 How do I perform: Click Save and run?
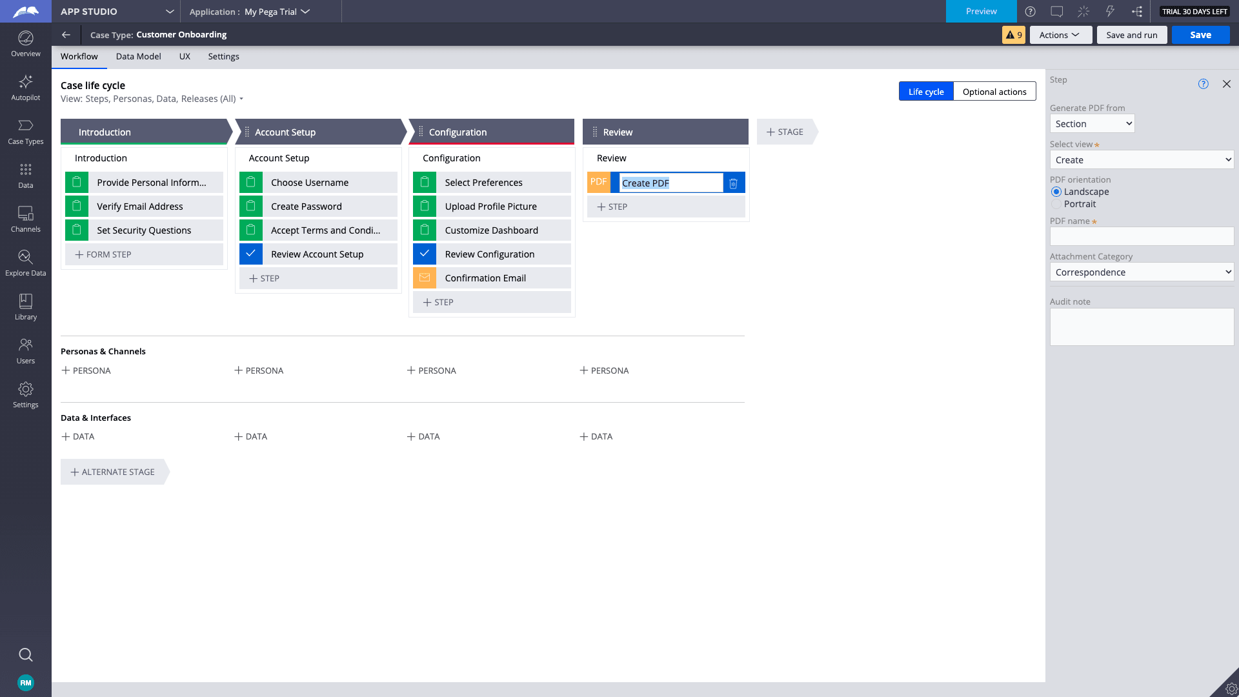[1132, 35]
